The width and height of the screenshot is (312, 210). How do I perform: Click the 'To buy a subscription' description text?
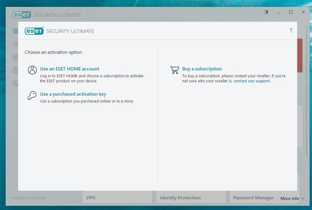(234, 78)
